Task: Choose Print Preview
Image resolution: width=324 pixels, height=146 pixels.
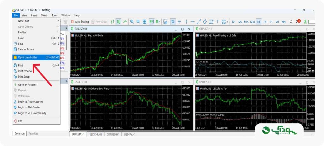Action: coord(36,71)
